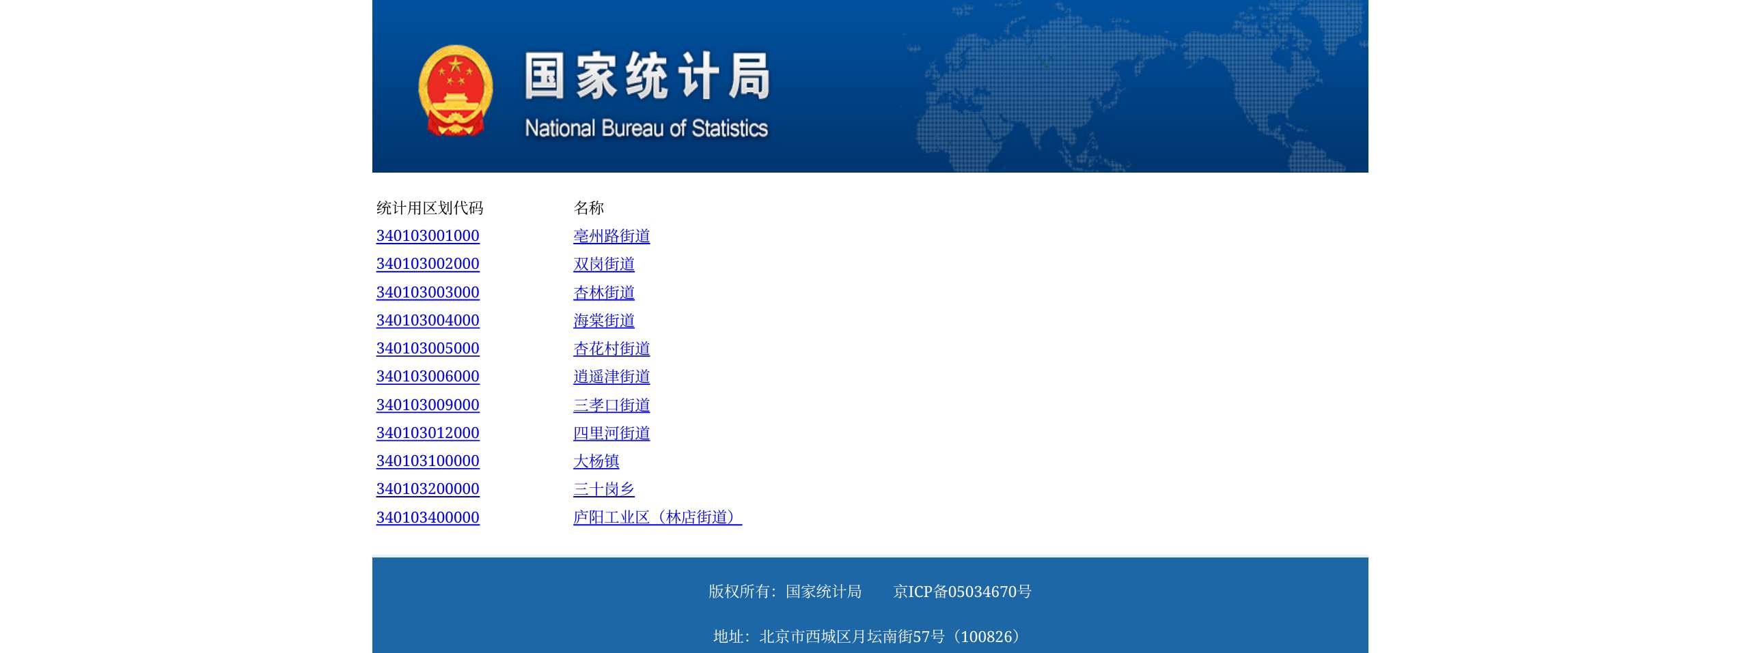
Task: Click code link 340103006000
Action: (x=428, y=377)
